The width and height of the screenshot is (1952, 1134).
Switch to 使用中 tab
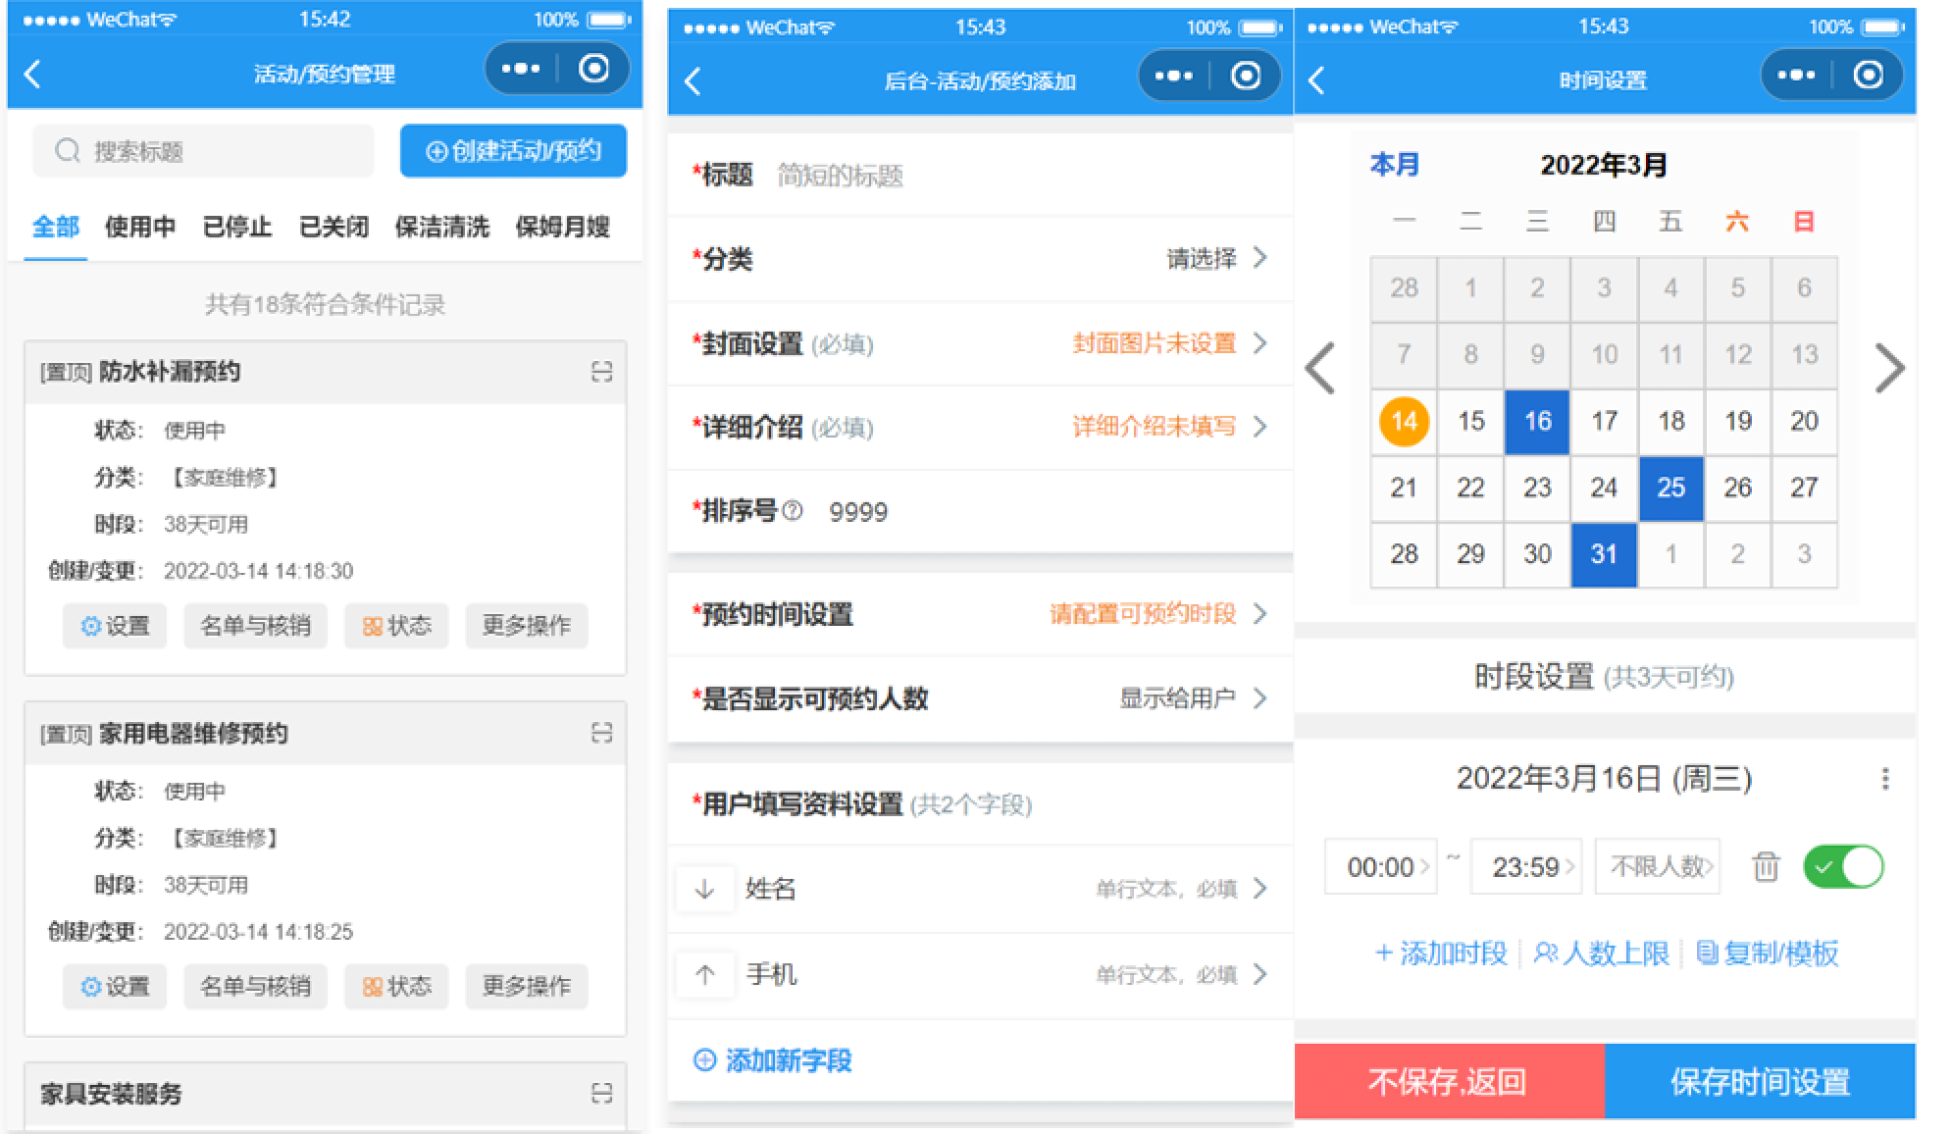click(x=140, y=227)
